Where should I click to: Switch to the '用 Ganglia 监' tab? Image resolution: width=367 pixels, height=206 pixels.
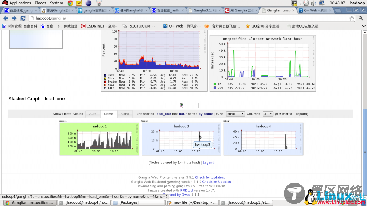tap(242, 10)
